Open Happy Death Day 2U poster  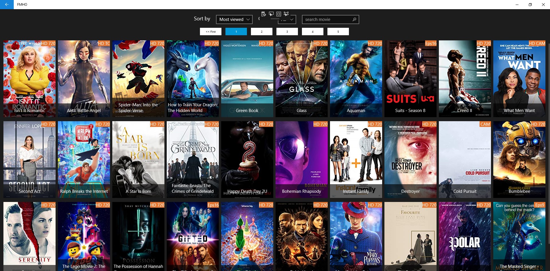pyautogui.click(x=247, y=160)
